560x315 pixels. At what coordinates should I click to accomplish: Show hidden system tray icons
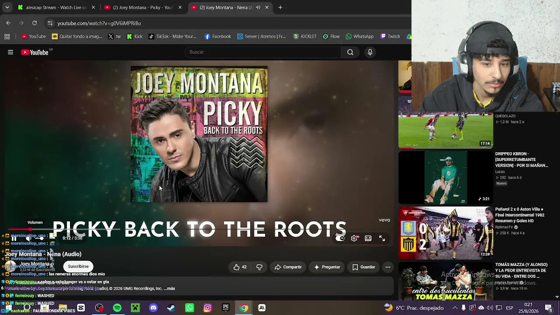click(x=455, y=308)
